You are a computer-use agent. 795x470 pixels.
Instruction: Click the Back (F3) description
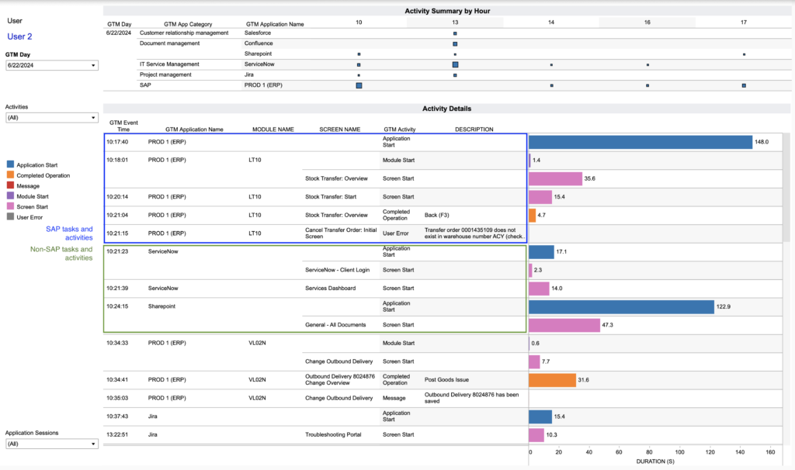point(436,216)
